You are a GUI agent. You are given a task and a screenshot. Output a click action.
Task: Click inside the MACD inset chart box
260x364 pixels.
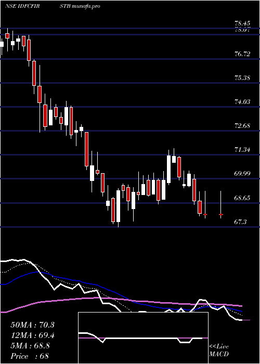(143, 338)
